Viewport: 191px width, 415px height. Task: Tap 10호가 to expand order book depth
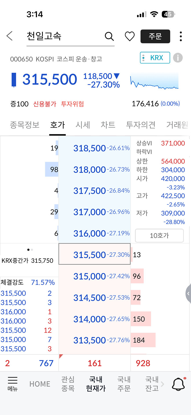click(x=159, y=235)
